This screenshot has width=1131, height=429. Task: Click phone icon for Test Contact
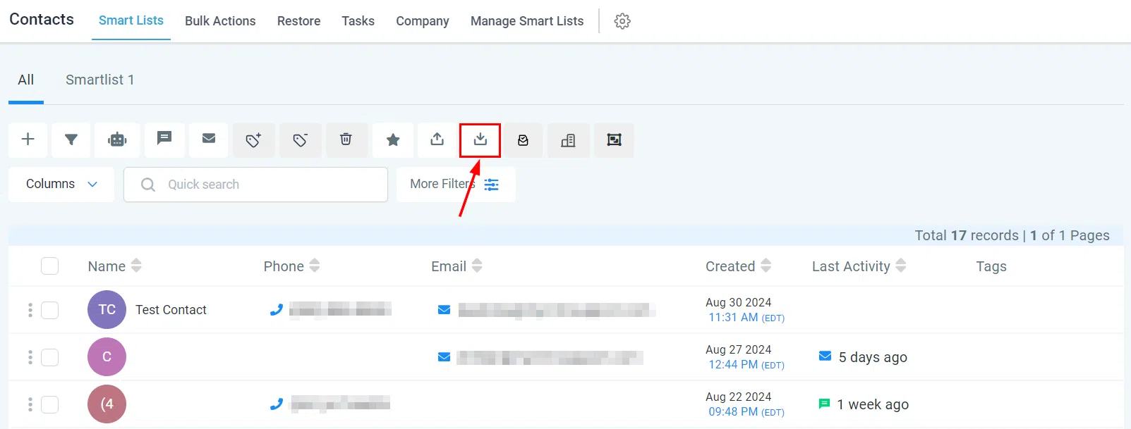click(277, 309)
